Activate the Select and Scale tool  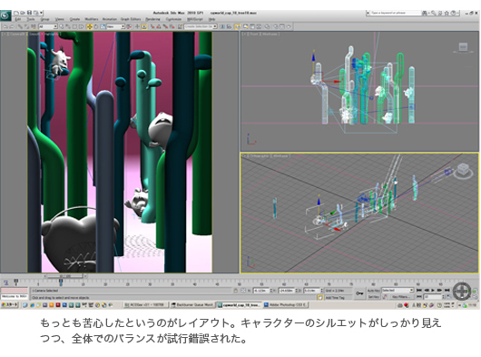pyautogui.click(x=103, y=26)
